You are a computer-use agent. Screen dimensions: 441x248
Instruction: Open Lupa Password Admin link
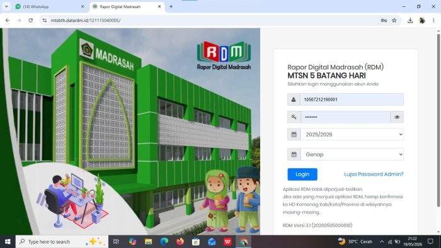pyautogui.click(x=374, y=174)
